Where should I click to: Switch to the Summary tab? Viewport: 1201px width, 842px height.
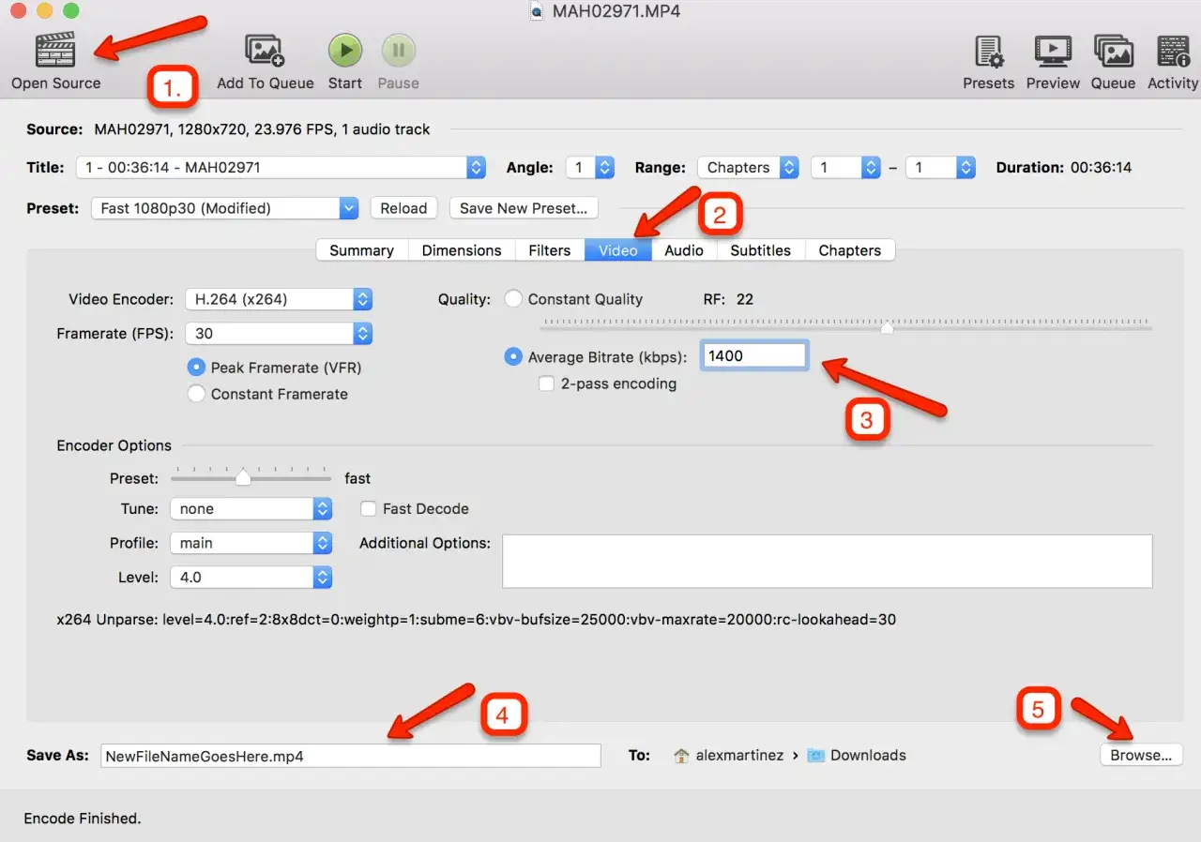[x=361, y=250]
